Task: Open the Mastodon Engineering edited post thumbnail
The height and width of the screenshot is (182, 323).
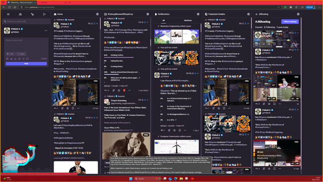Action: coord(176,36)
